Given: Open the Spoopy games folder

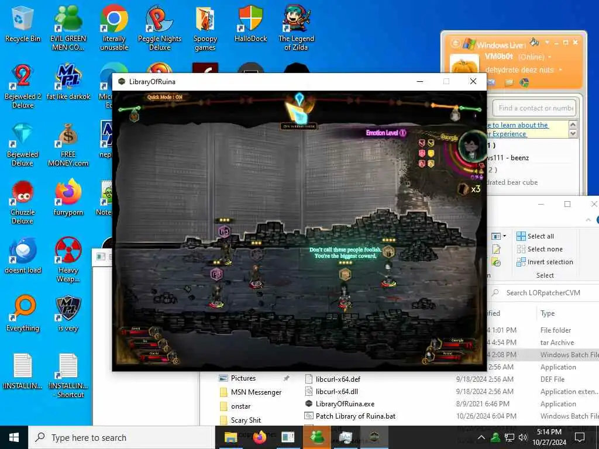Looking at the screenshot, I should [205, 27].
